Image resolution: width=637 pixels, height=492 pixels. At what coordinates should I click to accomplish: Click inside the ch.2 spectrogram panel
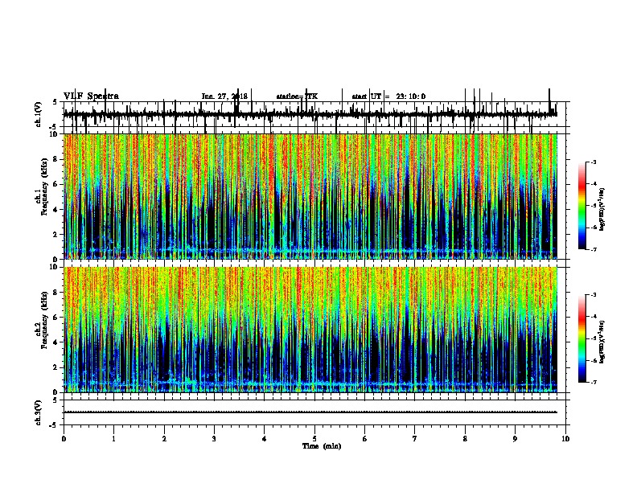click(x=310, y=330)
